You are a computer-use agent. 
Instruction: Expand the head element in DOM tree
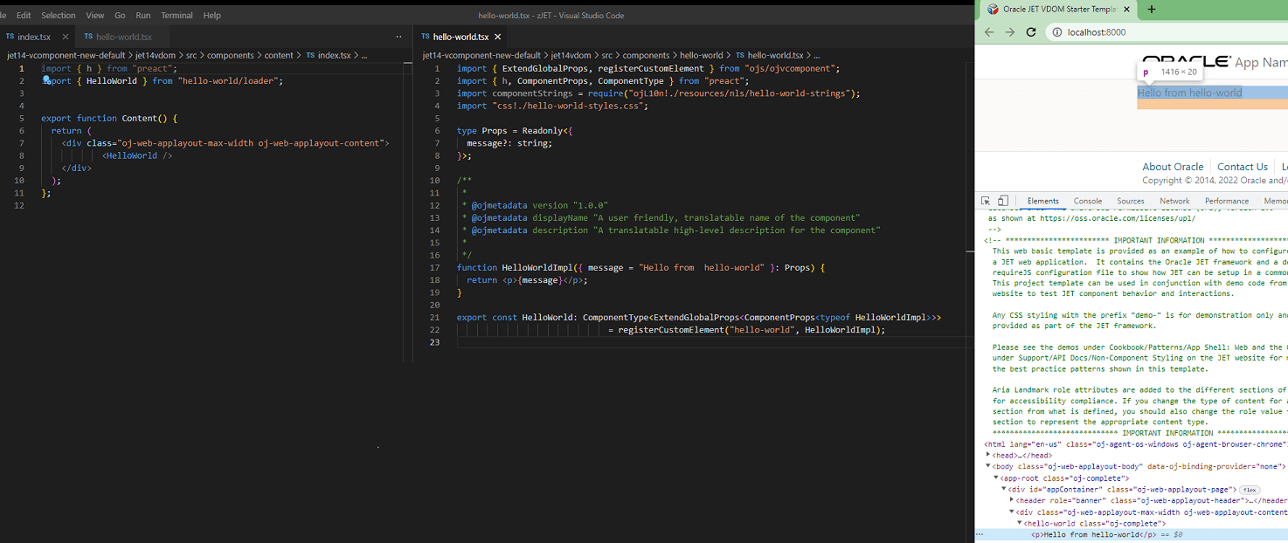(988, 455)
